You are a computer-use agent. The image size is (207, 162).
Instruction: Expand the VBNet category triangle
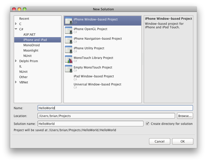tap(16, 82)
